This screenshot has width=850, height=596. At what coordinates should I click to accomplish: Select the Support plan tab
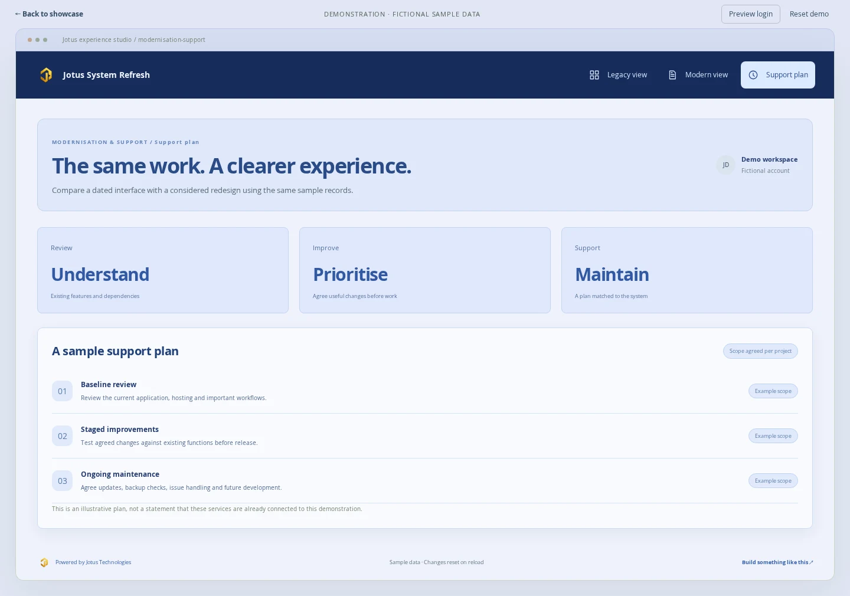coord(778,75)
